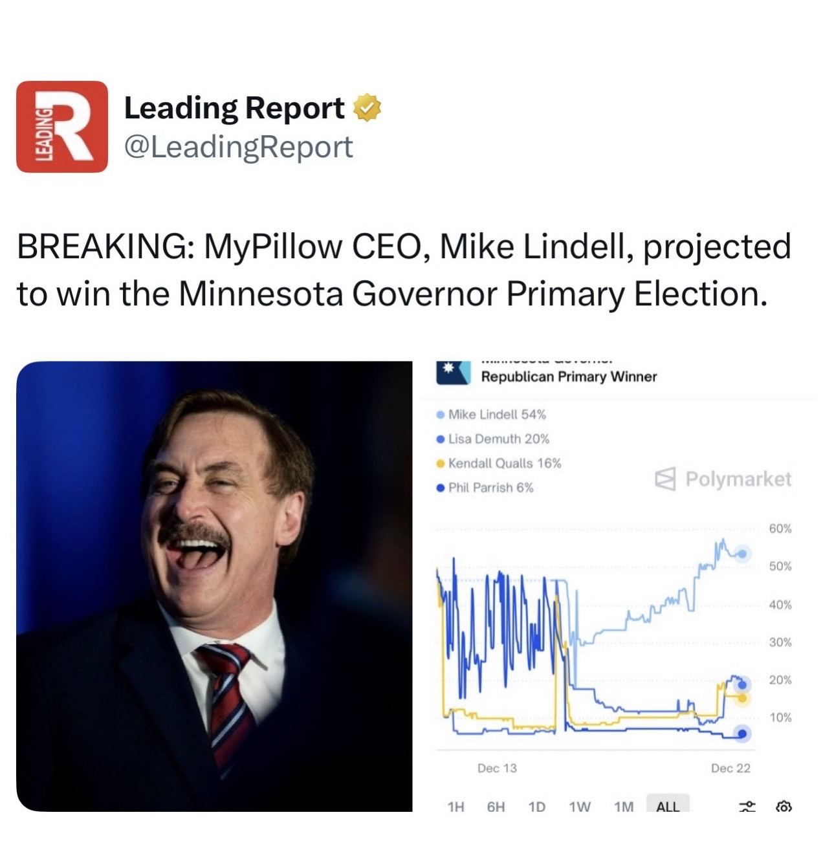This screenshot has width=834, height=850.
Task: Click the Lisa Demuth 20% legend entry
Action: [x=498, y=439]
